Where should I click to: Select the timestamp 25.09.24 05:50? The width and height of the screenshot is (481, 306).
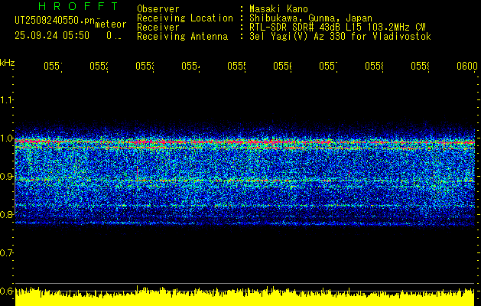[52, 36]
